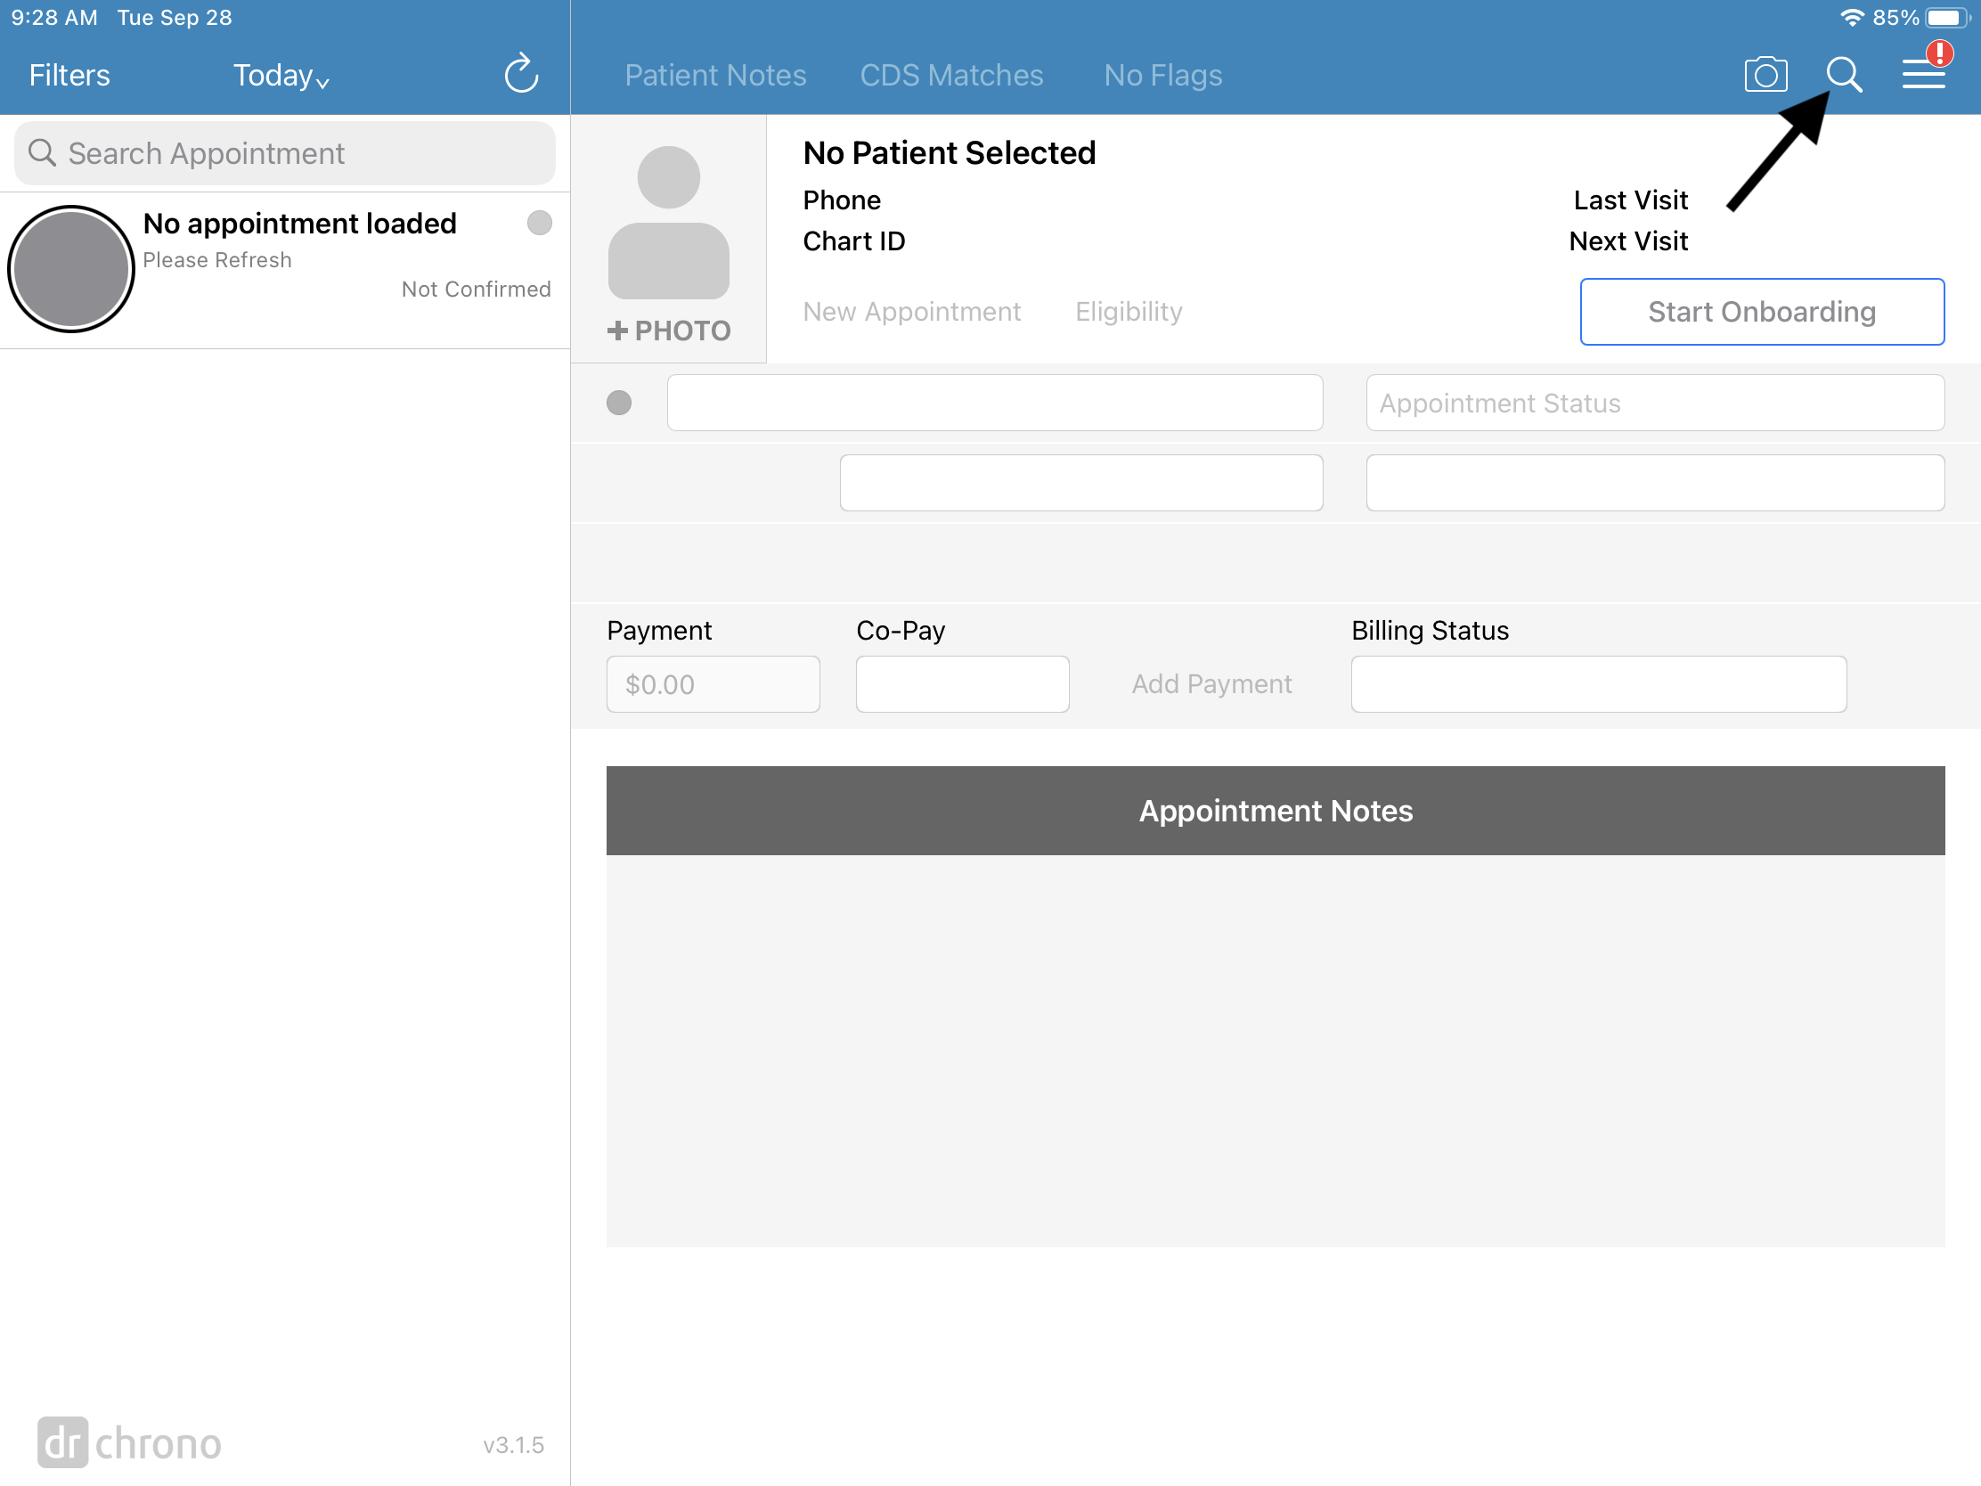1981x1486 pixels.
Task: Tap the Wi-Fi icon in status bar
Action: coord(1851,17)
